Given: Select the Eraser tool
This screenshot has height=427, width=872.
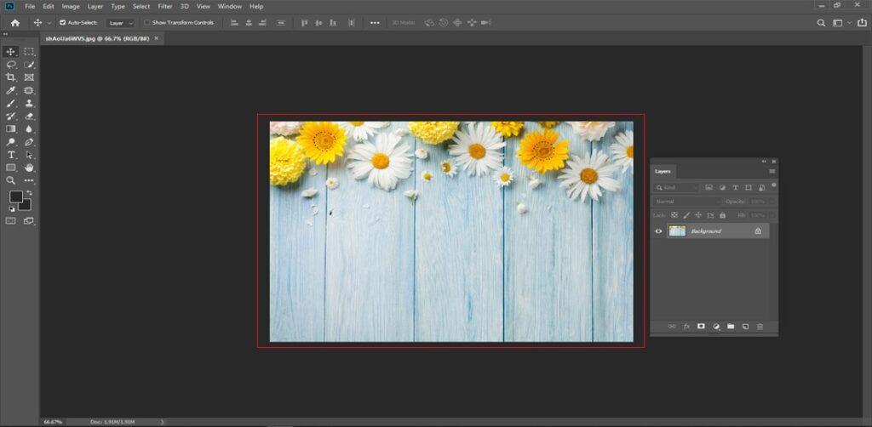Looking at the screenshot, I should point(29,116).
